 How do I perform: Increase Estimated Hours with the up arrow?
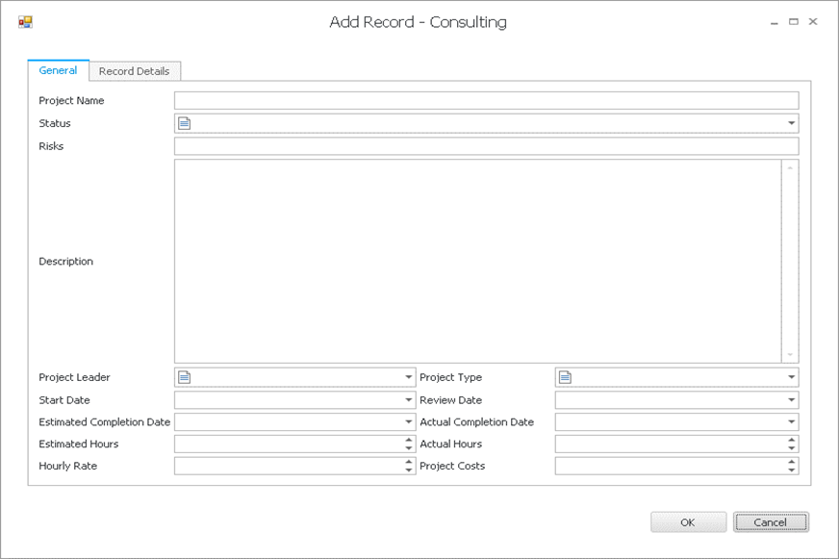point(409,440)
